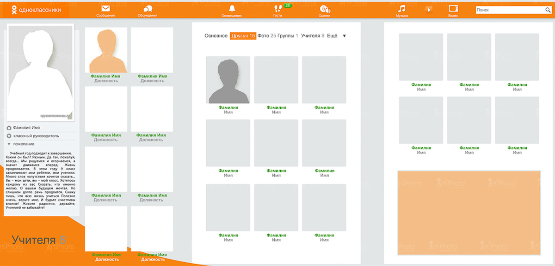Click the Оповещения bell icon
Image resolution: width=555 pixels, height=266 pixels.
(x=232, y=9)
